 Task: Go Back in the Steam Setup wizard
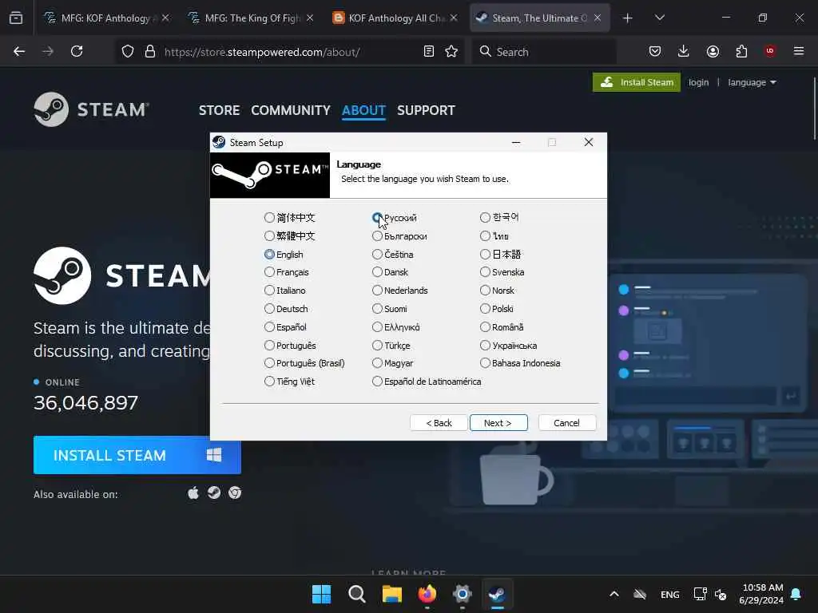(439, 423)
